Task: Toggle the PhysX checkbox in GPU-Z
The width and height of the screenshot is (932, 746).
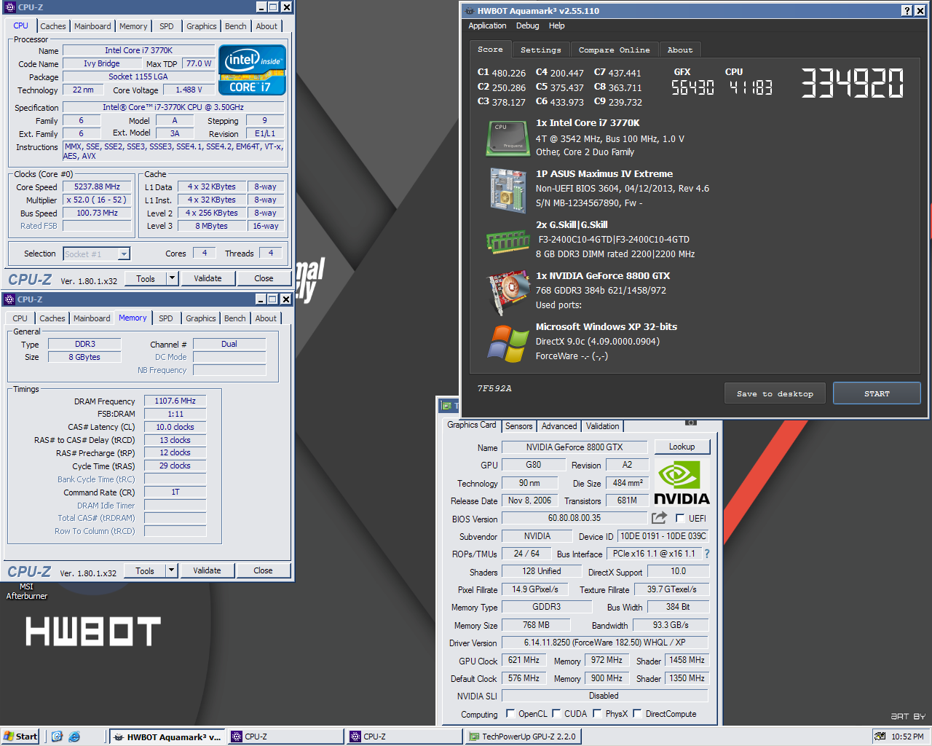Action: click(x=597, y=713)
